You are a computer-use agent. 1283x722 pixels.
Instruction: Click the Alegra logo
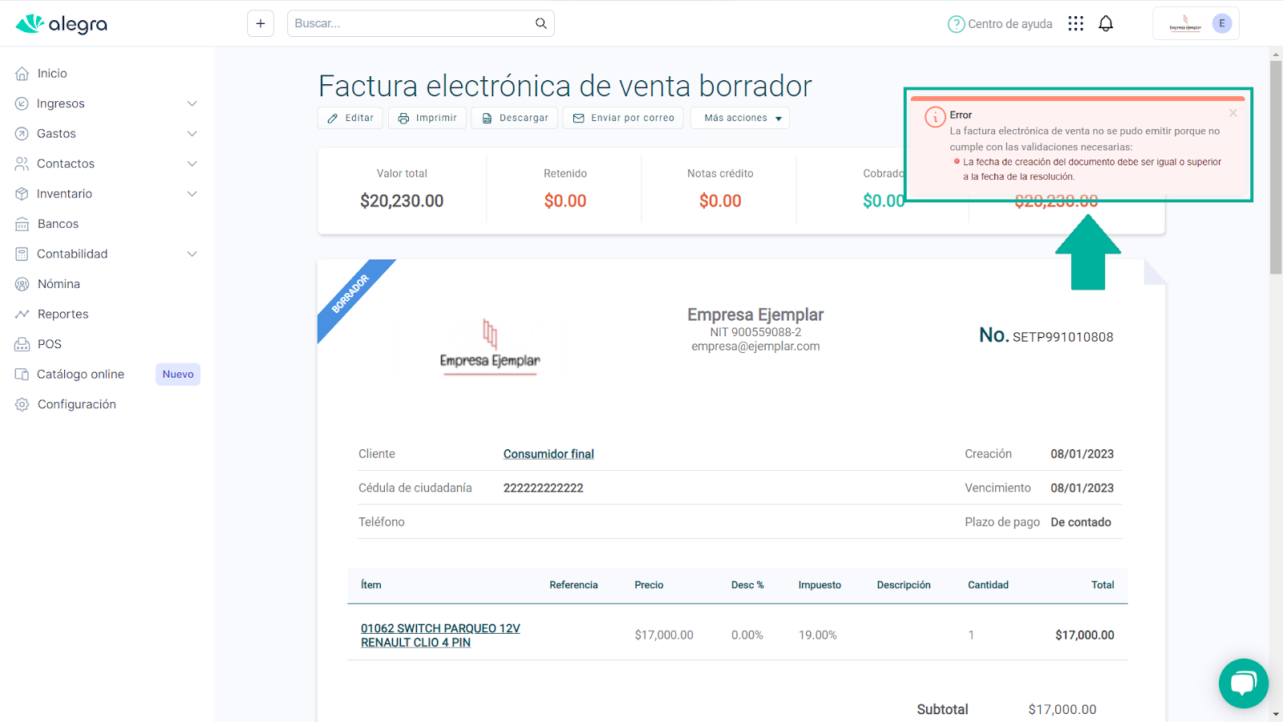(62, 24)
